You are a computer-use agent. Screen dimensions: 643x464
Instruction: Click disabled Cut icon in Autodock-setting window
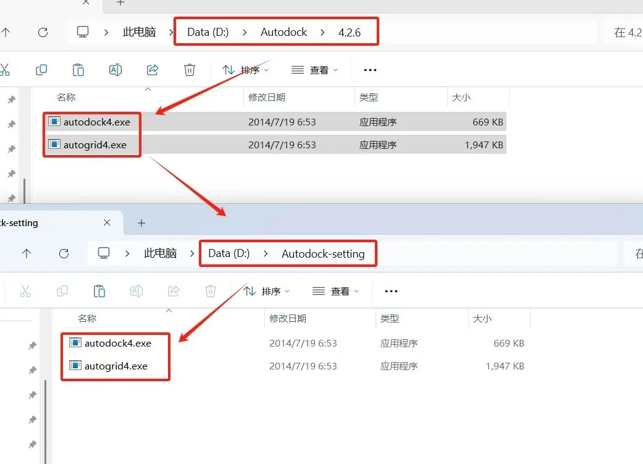tap(25, 291)
